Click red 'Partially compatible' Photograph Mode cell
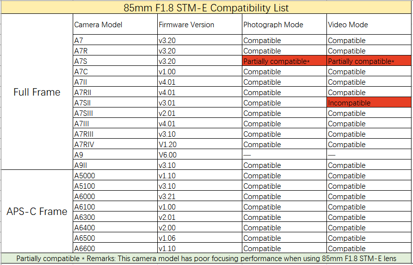The height and width of the screenshot is (265, 413). click(x=284, y=61)
